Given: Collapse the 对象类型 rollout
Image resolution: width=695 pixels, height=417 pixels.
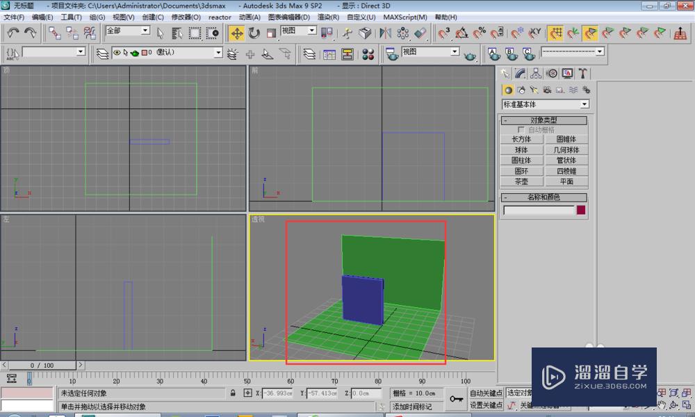Looking at the screenshot, I should pos(544,120).
